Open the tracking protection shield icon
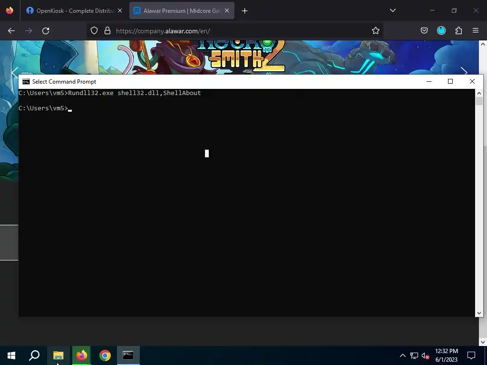Viewport: 487px width, 365px height. (94, 31)
